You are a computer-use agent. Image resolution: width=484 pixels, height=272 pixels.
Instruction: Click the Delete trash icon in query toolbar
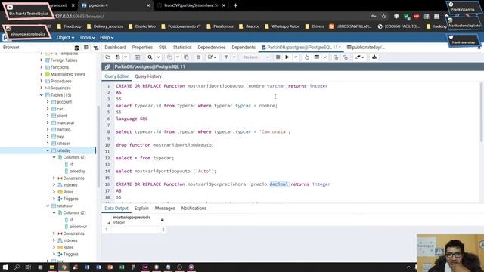pos(198,57)
